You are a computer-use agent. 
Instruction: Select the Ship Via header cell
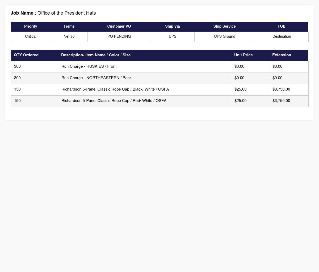click(173, 27)
